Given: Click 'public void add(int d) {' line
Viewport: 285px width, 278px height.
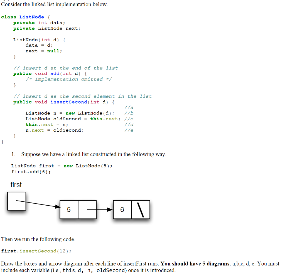Looking at the screenshot, I should tap(50, 74).
